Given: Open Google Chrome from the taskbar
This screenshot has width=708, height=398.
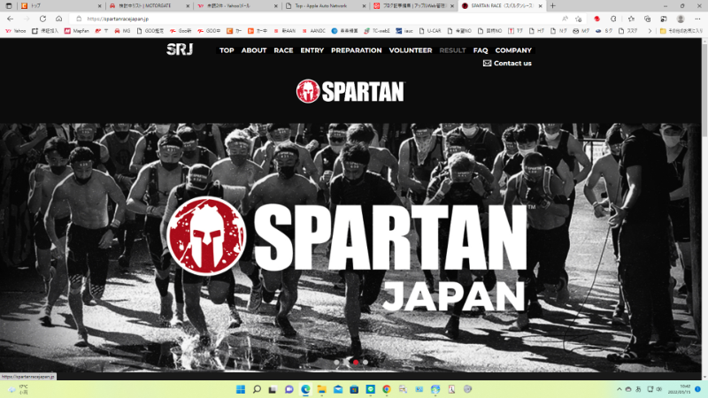Looking at the screenshot, I should (387, 389).
